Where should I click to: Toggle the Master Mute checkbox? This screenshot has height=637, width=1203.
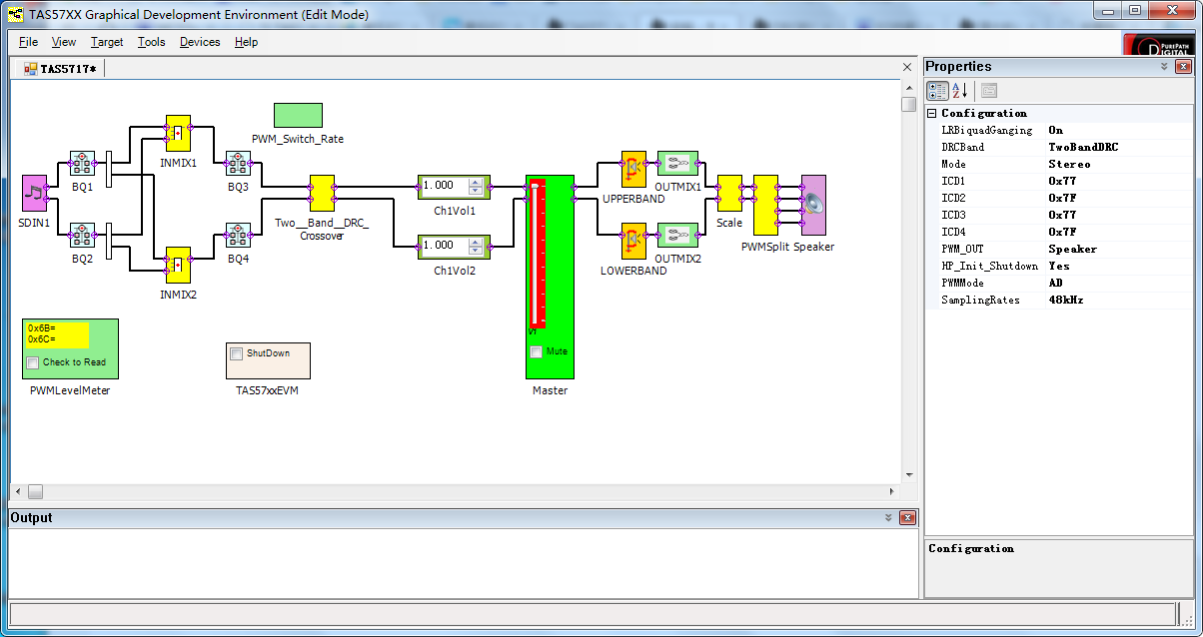tap(537, 351)
